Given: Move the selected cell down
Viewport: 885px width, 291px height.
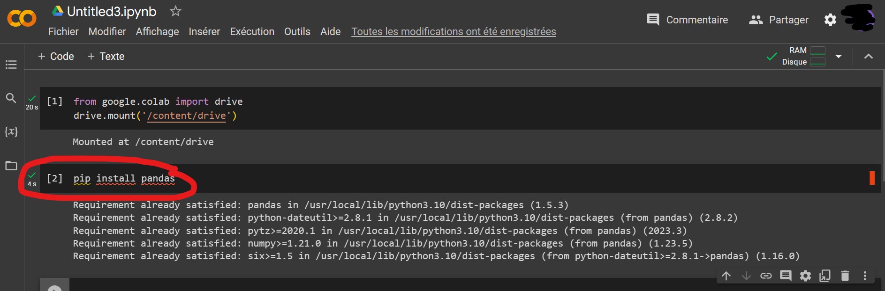Looking at the screenshot, I should (x=746, y=276).
